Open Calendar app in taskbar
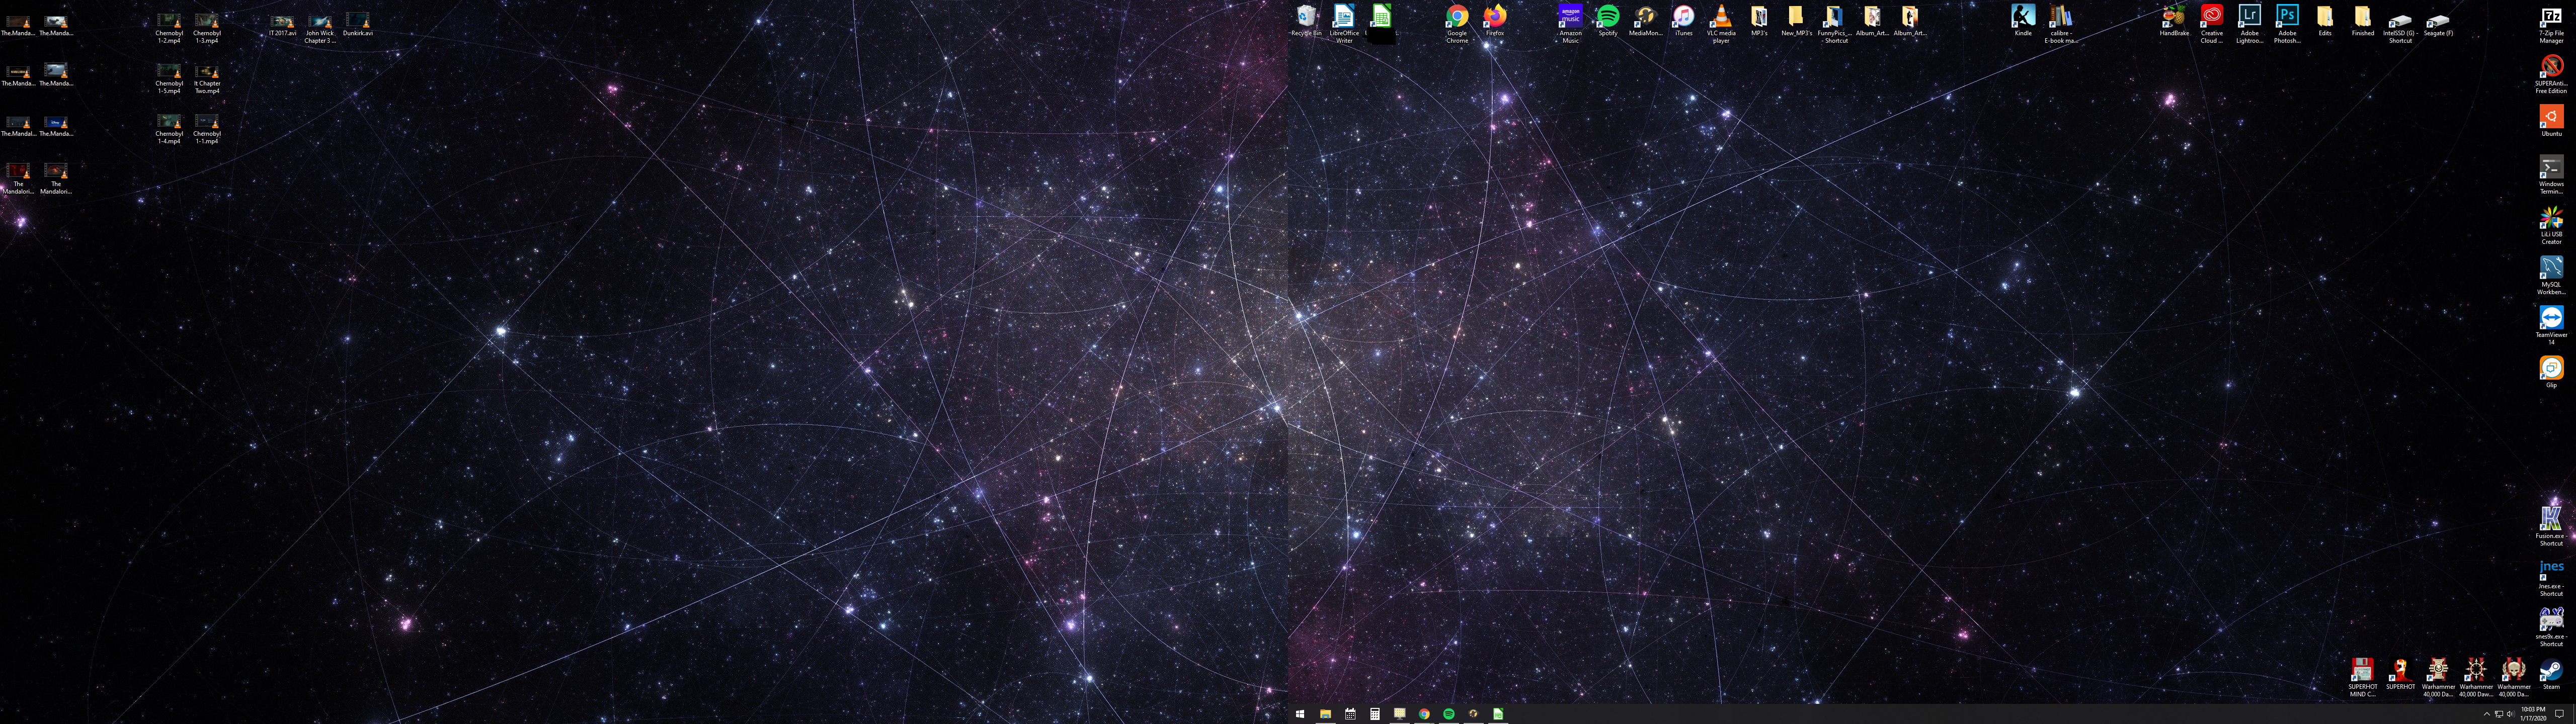Viewport: 2576px width, 724px height. (1350, 714)
